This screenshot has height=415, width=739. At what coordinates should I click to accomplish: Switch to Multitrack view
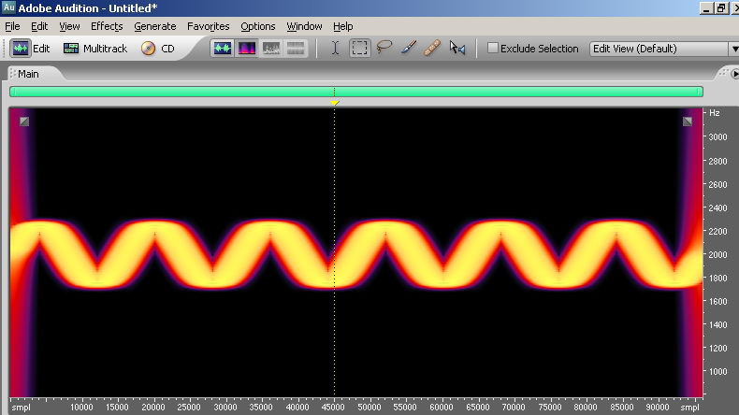pyautogui.click(x=95, y=49)
